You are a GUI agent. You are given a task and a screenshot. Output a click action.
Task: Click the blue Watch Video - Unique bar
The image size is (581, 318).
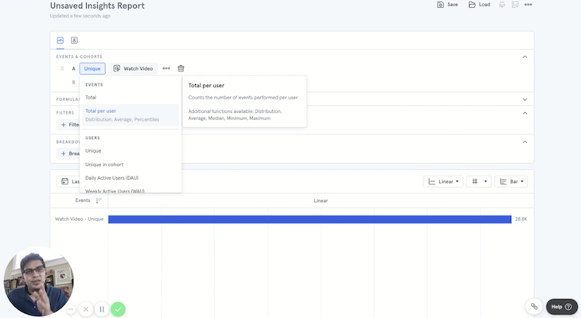(310, 219)
